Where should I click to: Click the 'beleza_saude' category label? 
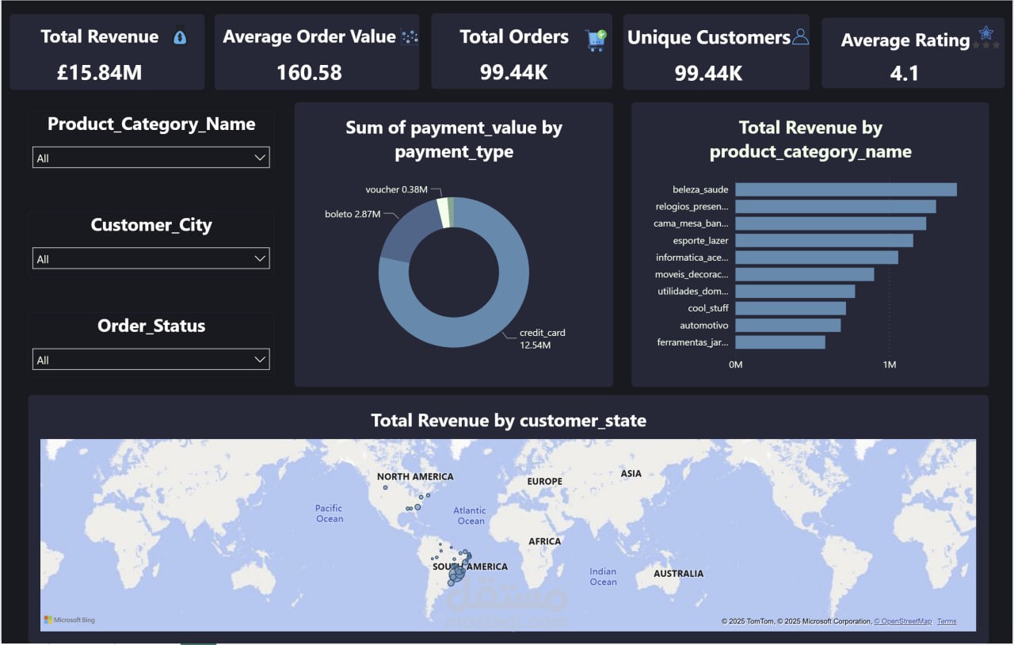(x=700, y=189)
